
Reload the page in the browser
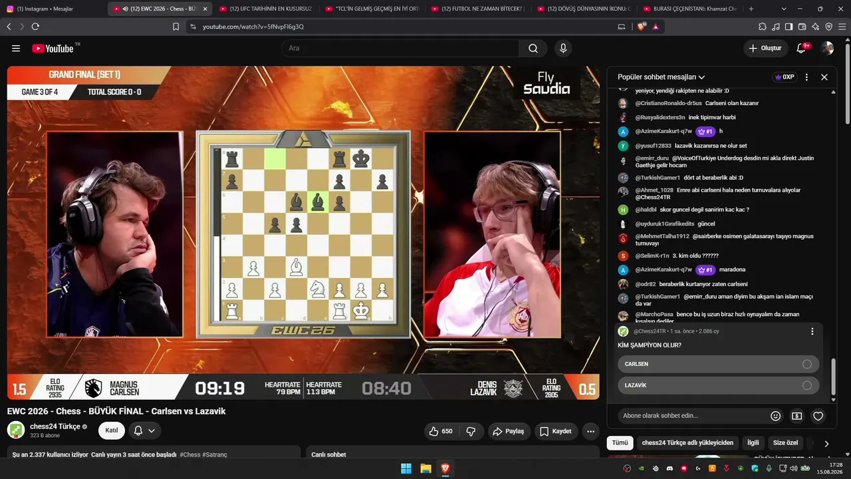click(x=35, y=27)
